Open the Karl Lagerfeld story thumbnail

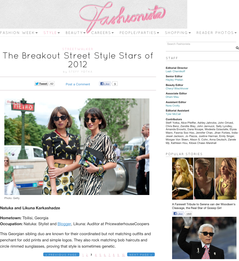click(x=204, y=238)
